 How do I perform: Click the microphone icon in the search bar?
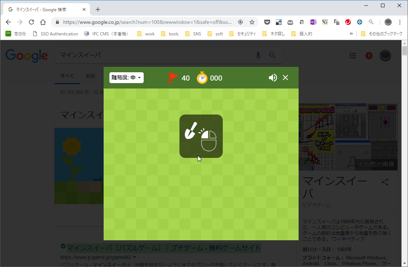[258, 55]
